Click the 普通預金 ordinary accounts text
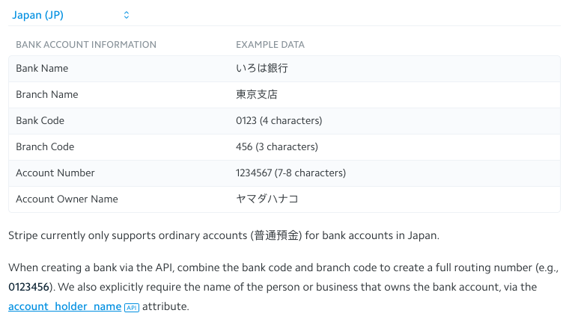The width and height of the screenshot is (578, 322). 276,235
